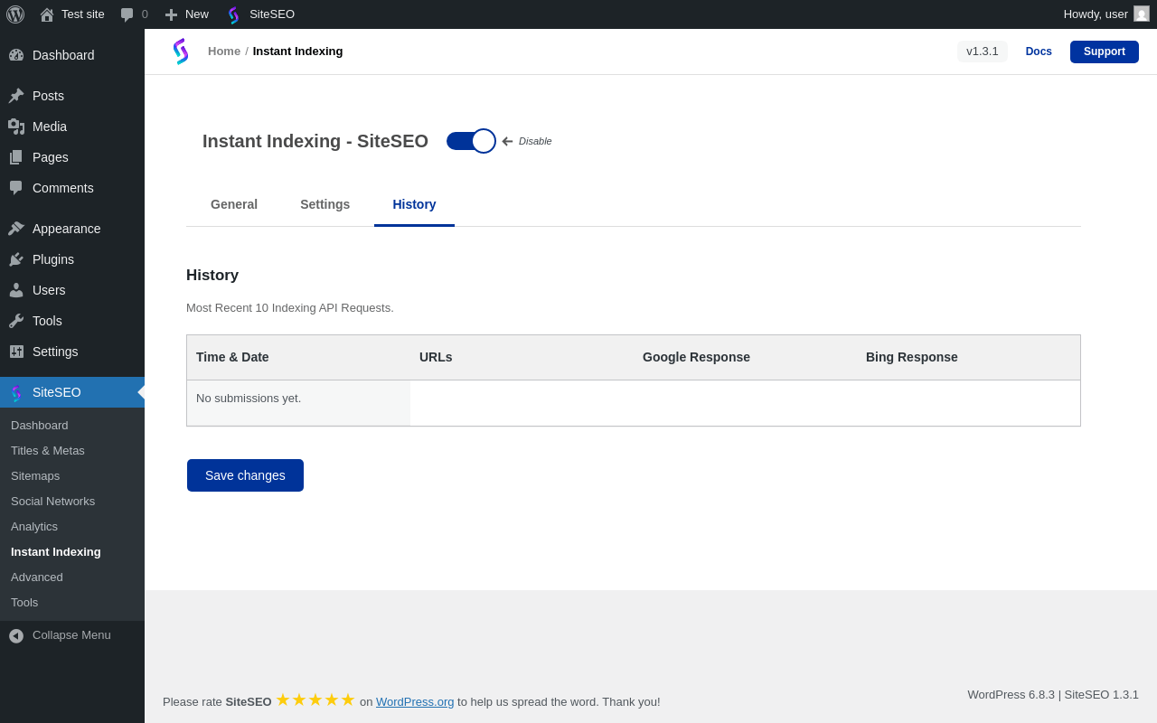Switch to the General tab

[234, 204]
